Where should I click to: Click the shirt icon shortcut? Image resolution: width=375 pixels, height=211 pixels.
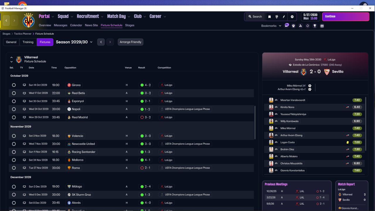294,26
